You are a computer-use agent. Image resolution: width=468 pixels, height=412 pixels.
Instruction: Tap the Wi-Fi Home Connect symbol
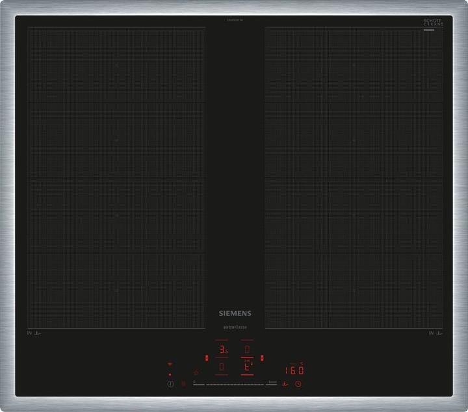tap(170, 365)
